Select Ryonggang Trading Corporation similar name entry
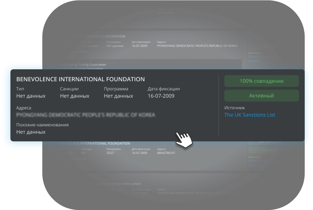Screen dimensions: 313x210 [x=83, y=65]
